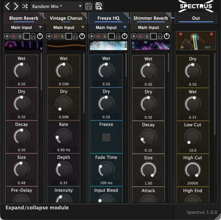Click the Bloom Reverb module scrollbar
The image size is (221, 220).
coord(41,71)
